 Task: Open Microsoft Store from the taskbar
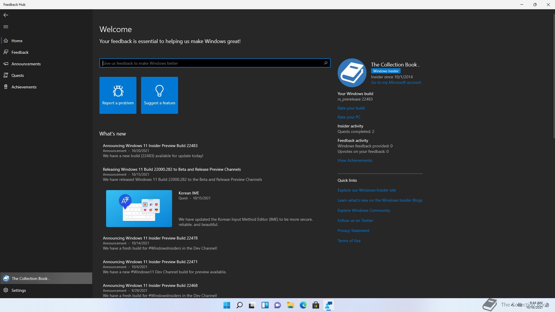tap(316, 305)
